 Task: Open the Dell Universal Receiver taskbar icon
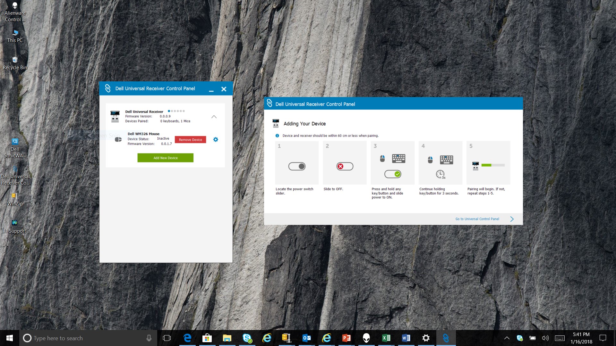coord(446,338)
